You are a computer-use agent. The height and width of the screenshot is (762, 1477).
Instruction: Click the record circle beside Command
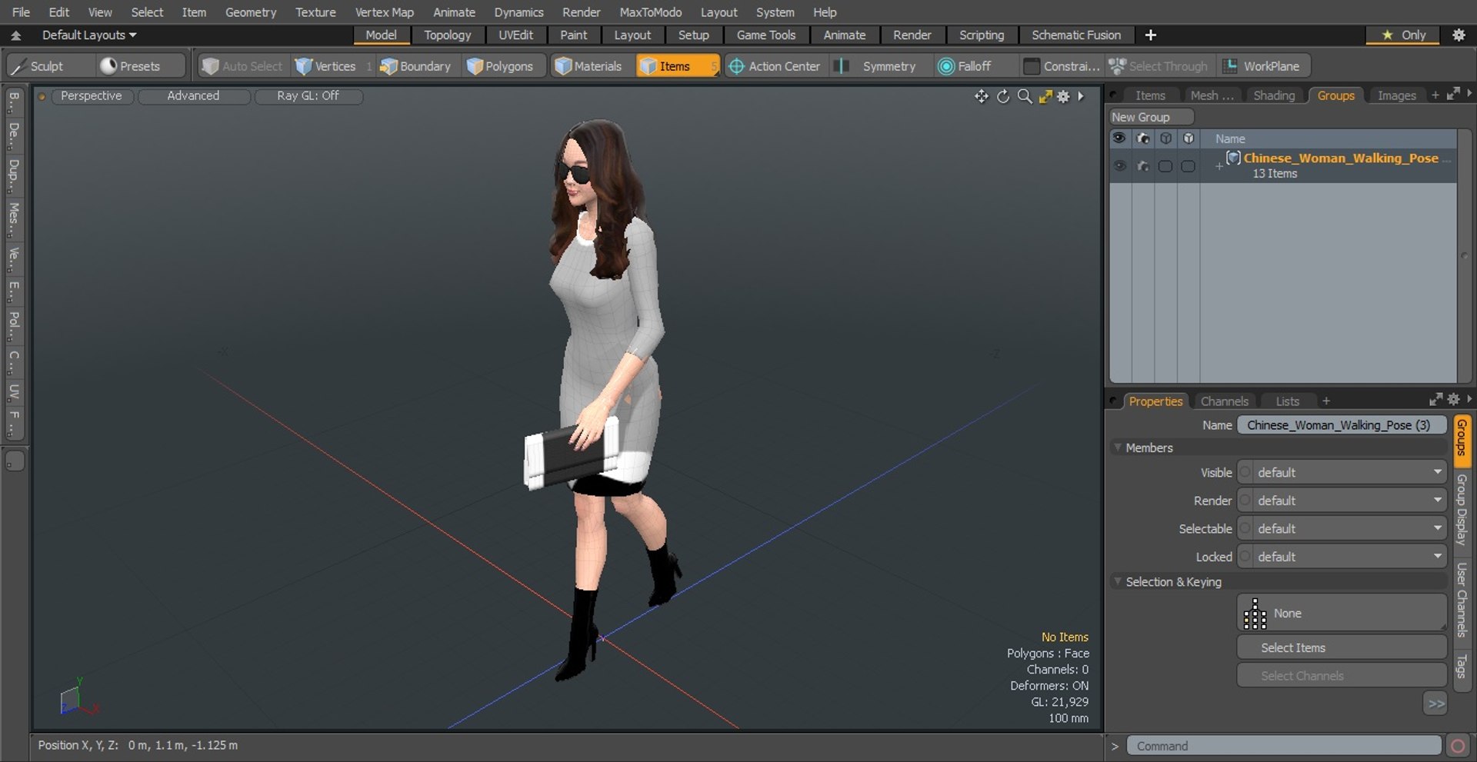coord(1457,746)
